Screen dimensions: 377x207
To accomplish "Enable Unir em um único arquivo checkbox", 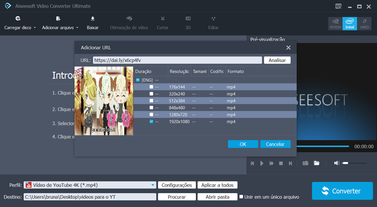I will [242, 197].
